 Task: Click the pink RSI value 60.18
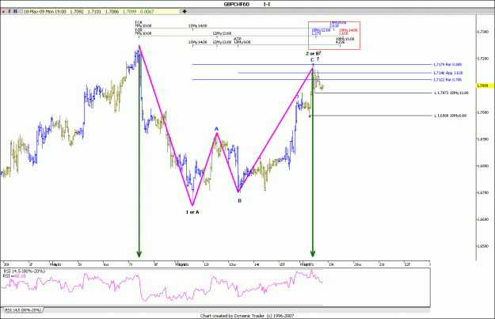21,276
